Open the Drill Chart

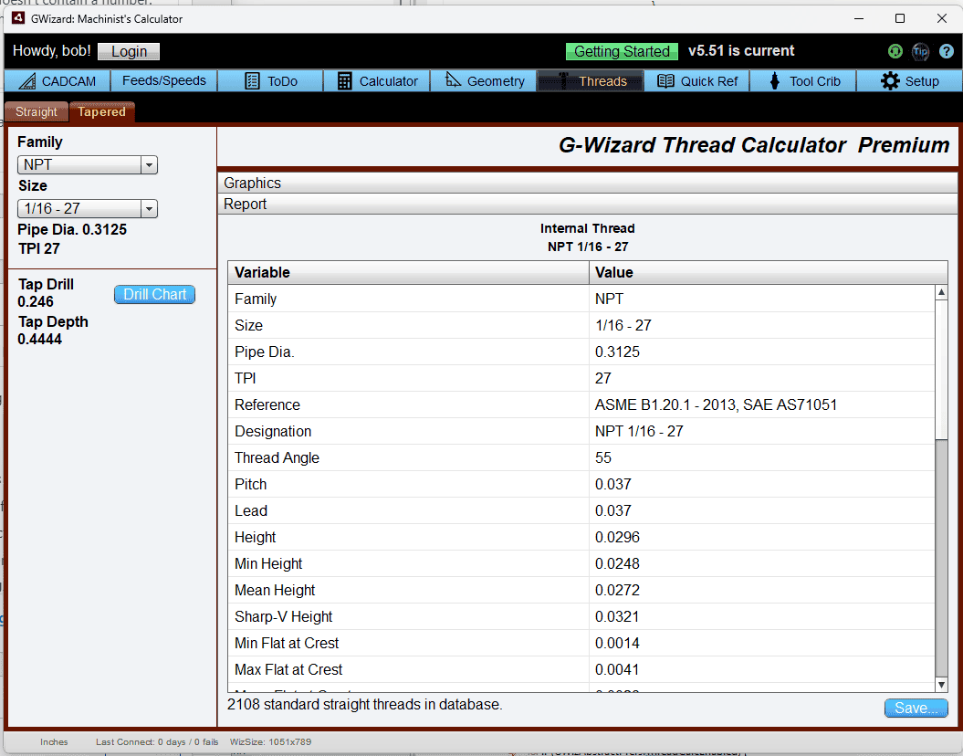(x=153, y=294)
